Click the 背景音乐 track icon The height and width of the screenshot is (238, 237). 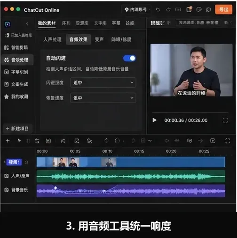click(x=7, y=190)
